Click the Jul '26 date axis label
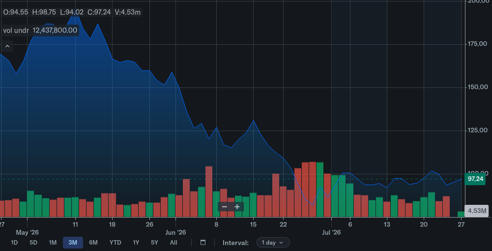The image size is (492, 251). pyautogui.click(x=331, y=232)
